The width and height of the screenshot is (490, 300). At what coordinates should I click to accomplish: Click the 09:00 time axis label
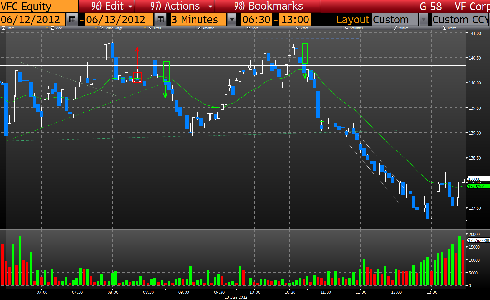pos(184,292)
